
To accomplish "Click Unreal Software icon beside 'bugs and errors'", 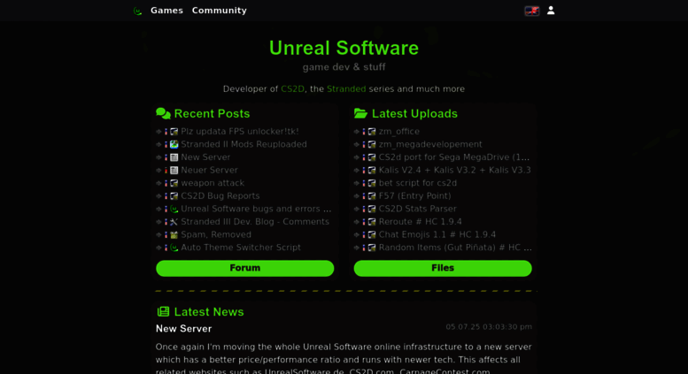I will coord(174,209).
